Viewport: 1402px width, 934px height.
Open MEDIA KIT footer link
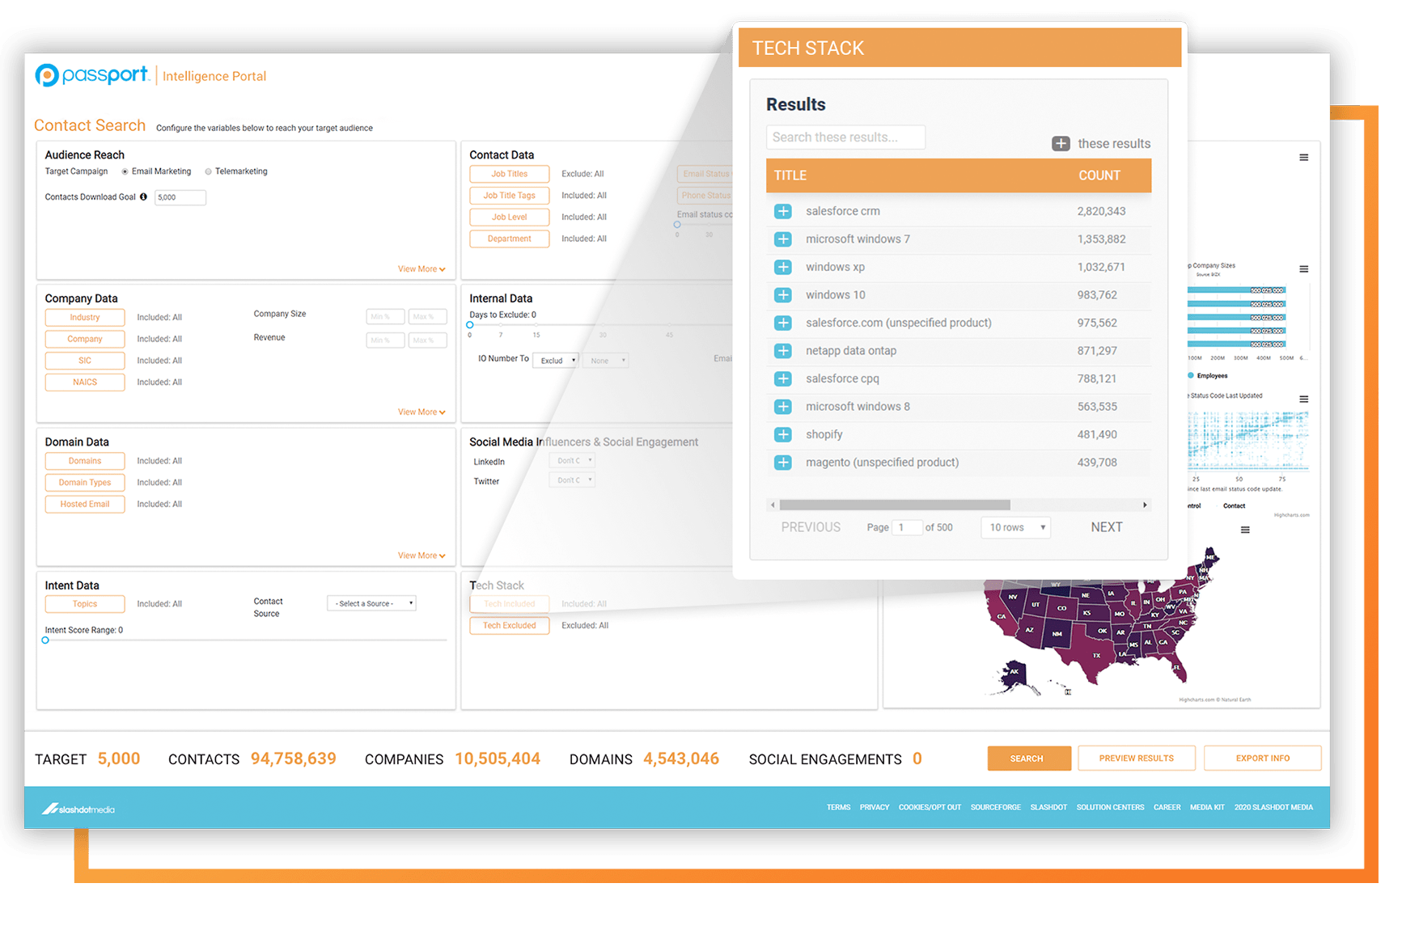coord(1207,808)
